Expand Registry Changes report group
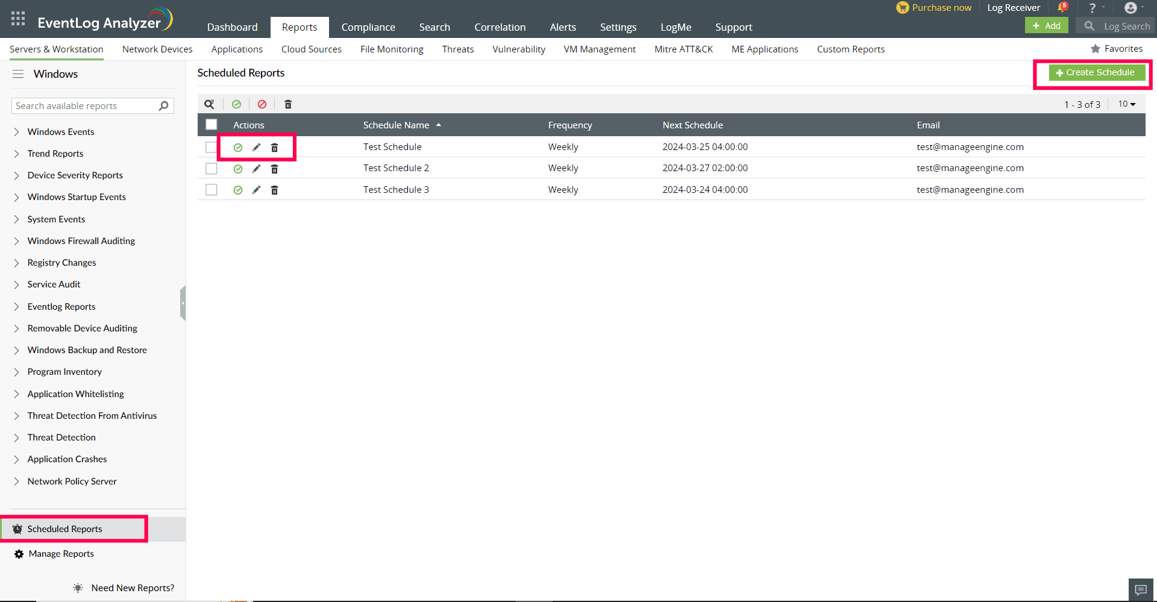 pyautogui.click(x=17, y=263)
